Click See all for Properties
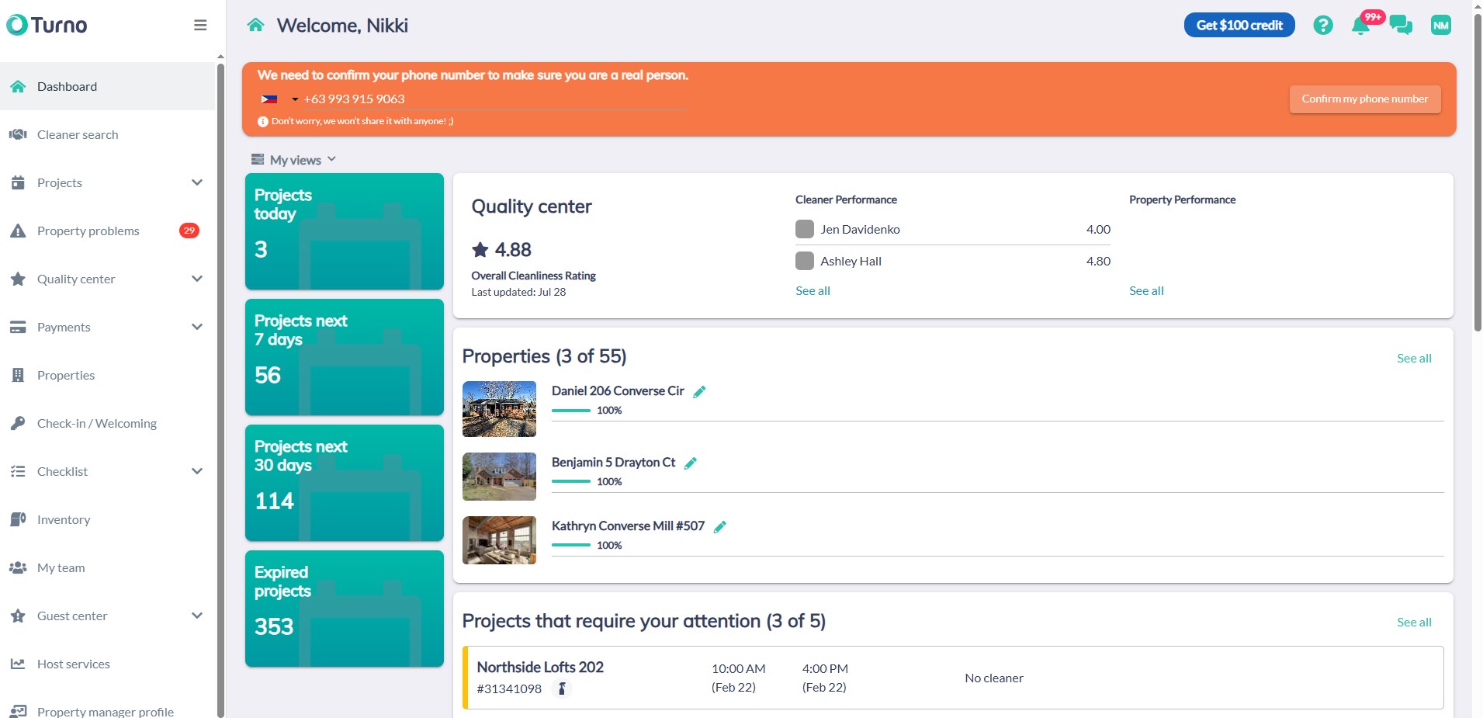 tap(1414, 359)
